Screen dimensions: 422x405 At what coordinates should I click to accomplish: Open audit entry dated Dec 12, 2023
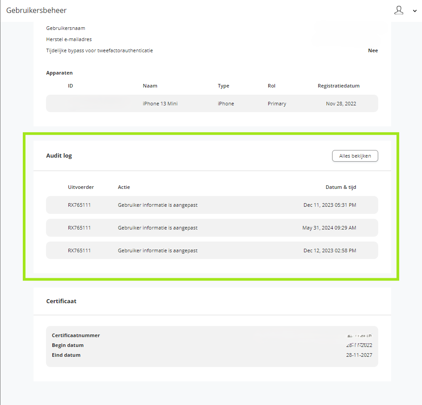212,251
